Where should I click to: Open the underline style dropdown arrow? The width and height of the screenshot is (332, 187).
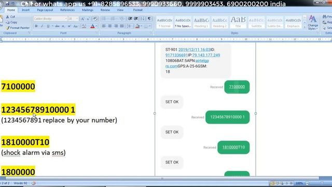click(x=52, y=26)
